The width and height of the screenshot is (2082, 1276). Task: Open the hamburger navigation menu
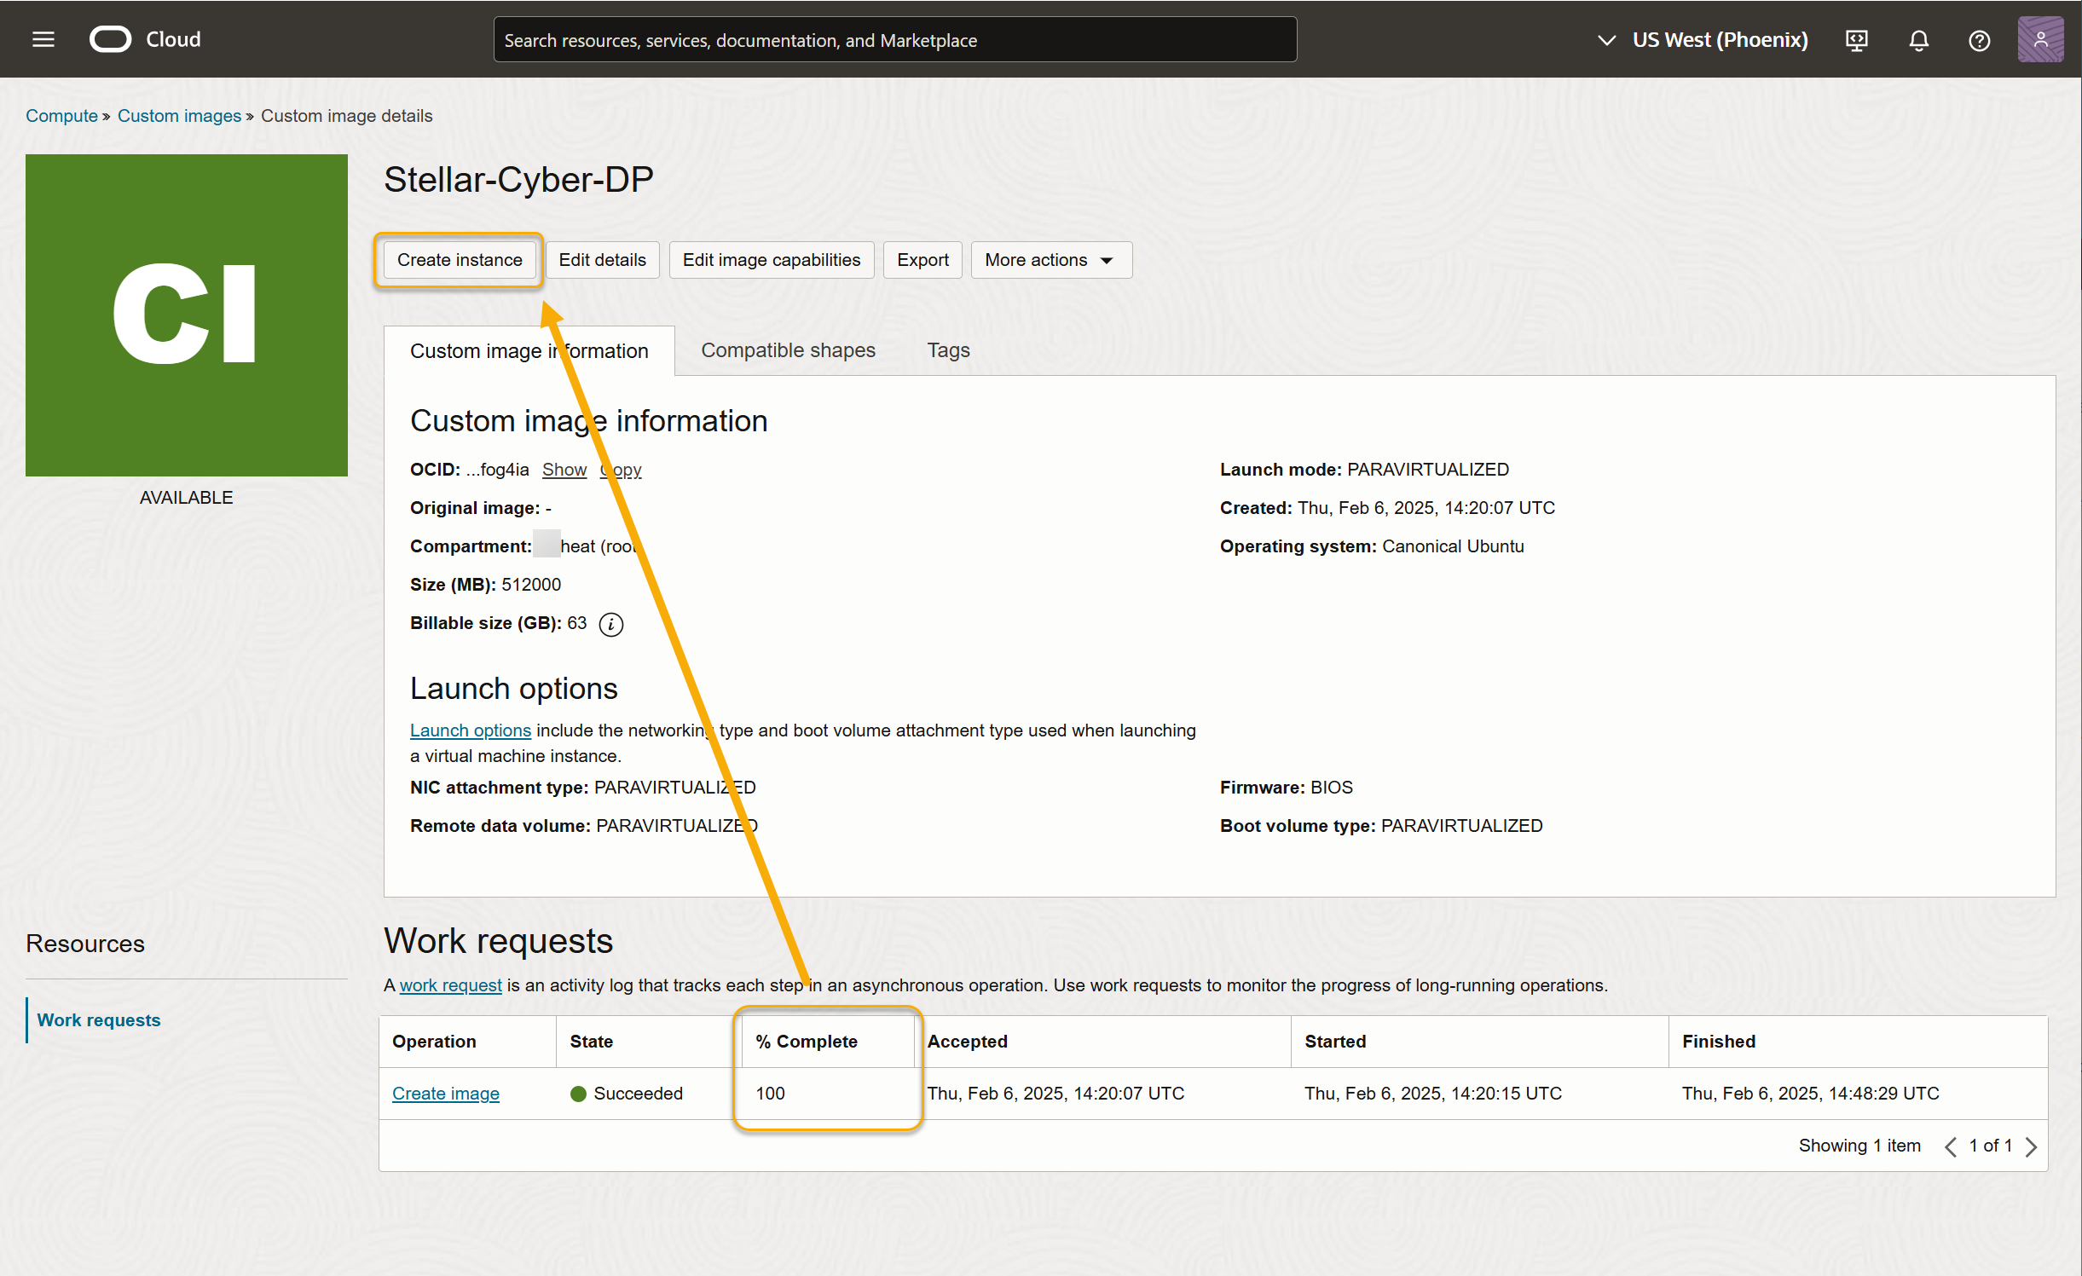tap(43, 39)
